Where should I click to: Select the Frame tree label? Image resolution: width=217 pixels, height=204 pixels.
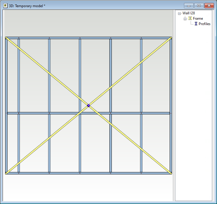point(198,19)
